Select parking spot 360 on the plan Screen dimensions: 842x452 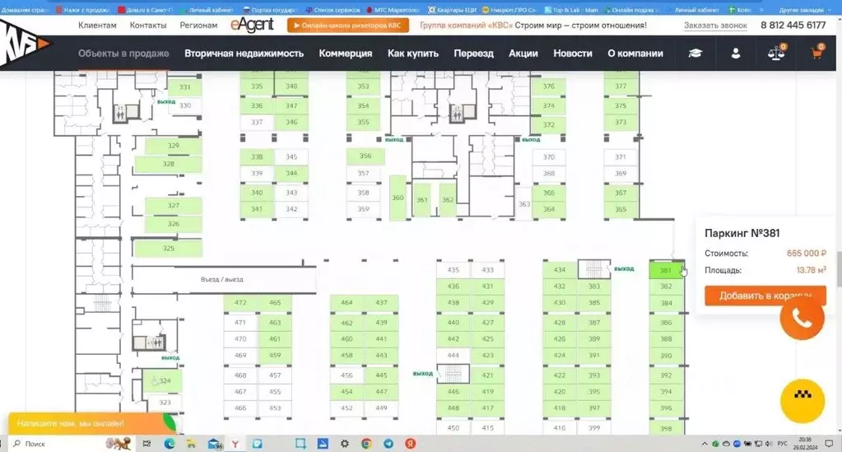coord(398,198)
